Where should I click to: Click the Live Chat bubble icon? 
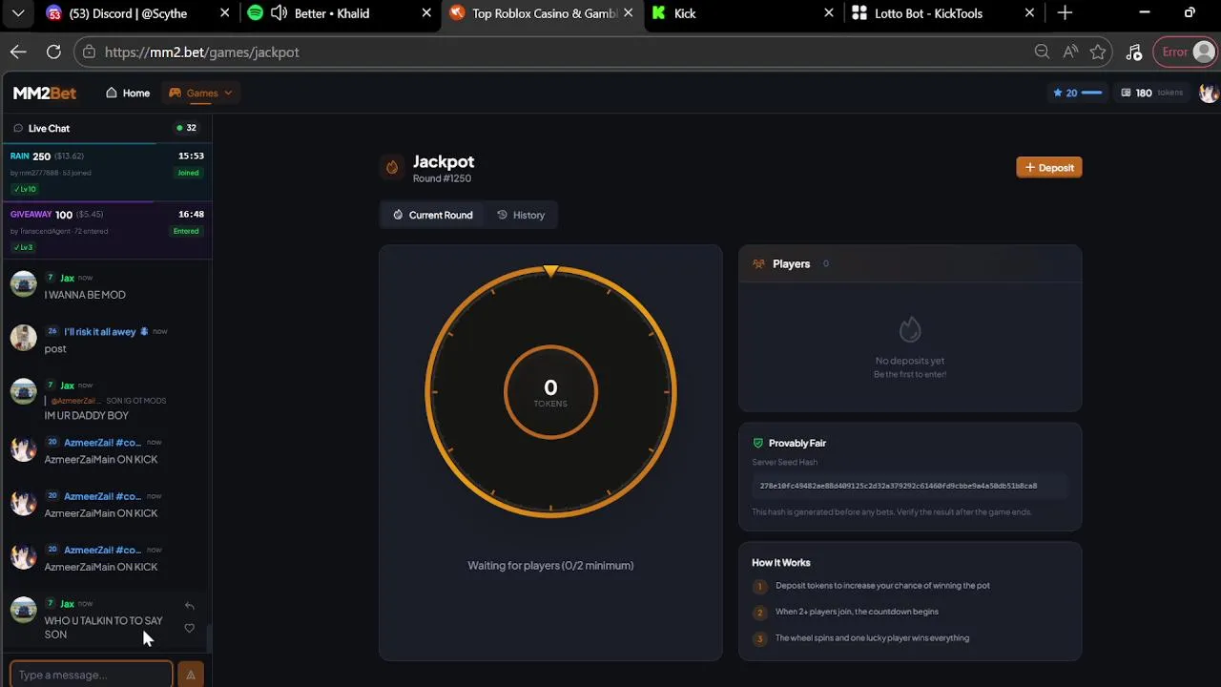[18, 128]
